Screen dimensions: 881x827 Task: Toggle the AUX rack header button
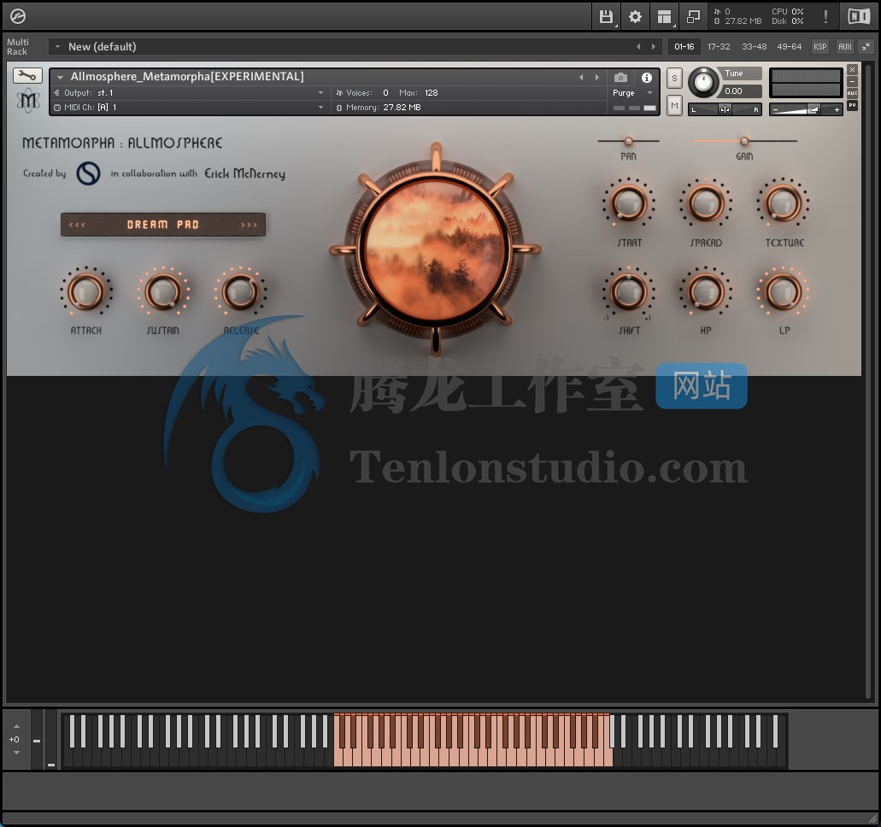pos(845,47)
